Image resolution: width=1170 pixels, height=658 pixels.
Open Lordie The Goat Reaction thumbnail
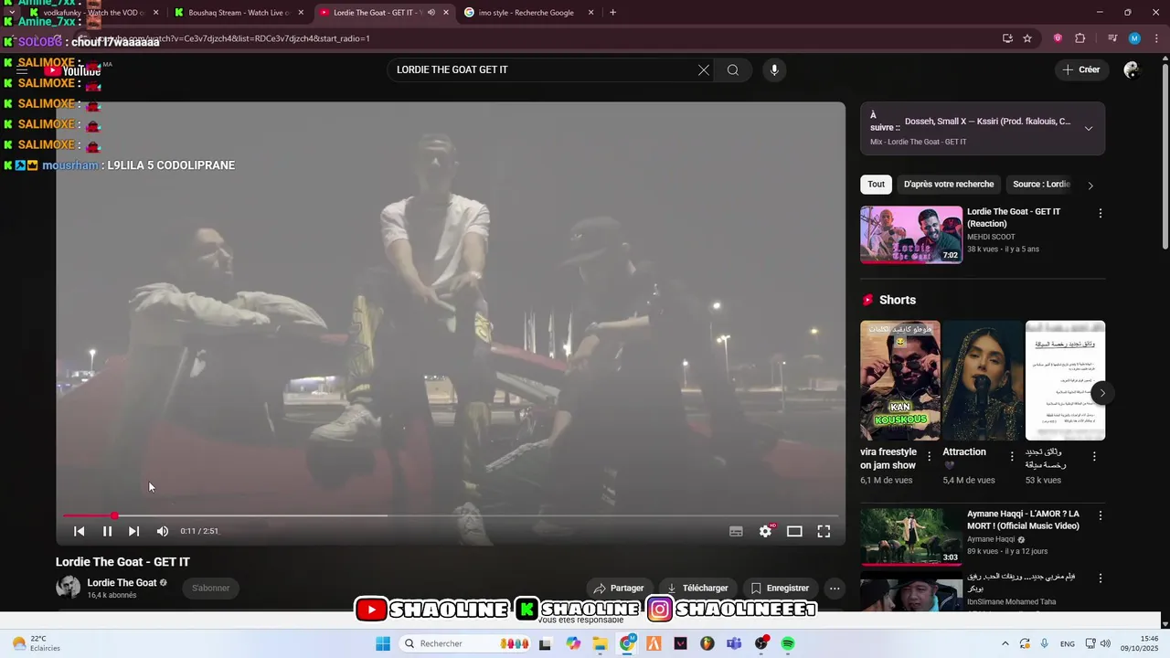point(911,234)
